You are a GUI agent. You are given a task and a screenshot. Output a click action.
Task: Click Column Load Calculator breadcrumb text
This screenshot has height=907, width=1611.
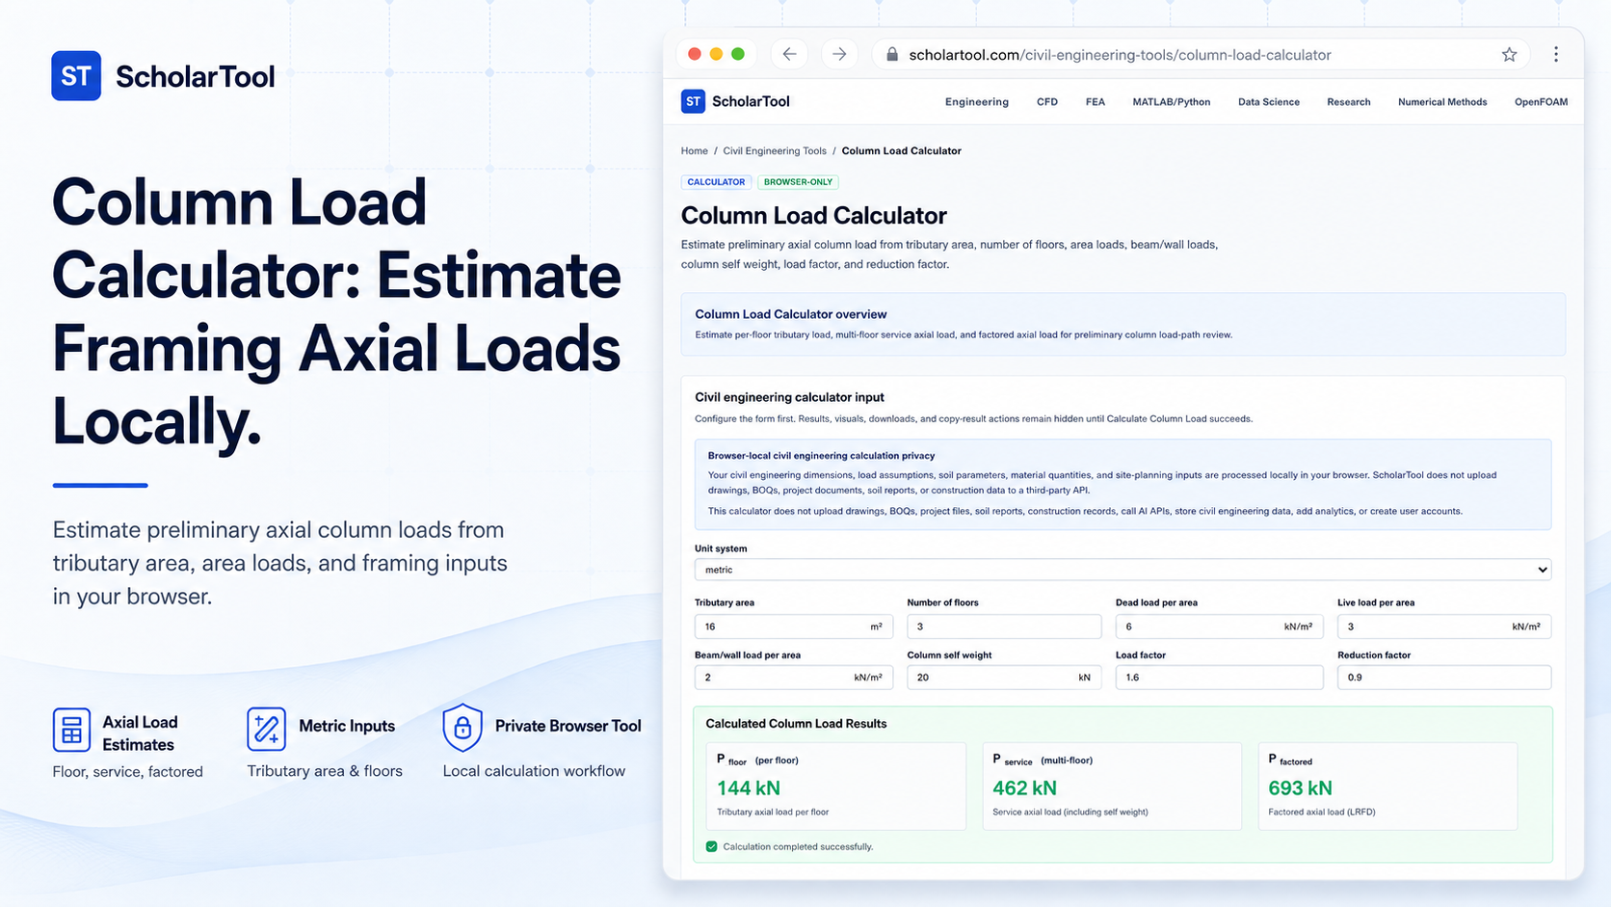902,151
